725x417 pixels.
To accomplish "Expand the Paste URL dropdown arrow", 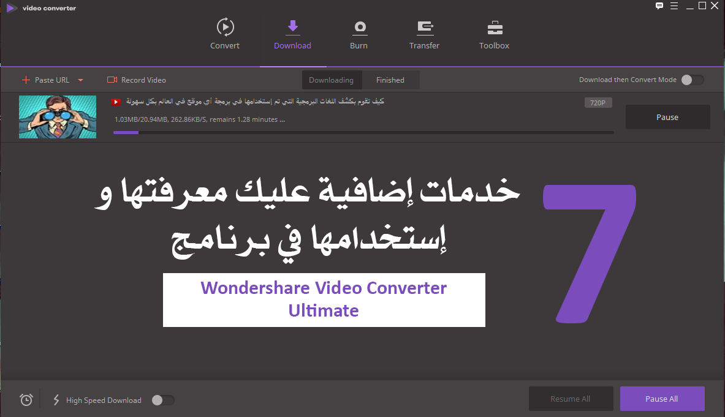I will click(80, 80).
